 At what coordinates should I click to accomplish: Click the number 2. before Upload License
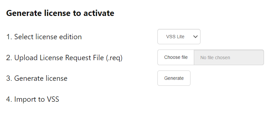[x=9, y=58]
